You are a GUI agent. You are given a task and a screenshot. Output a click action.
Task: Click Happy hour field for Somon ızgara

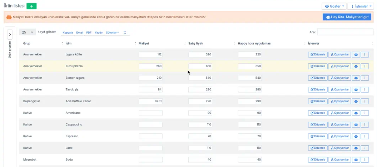[249, 78]
